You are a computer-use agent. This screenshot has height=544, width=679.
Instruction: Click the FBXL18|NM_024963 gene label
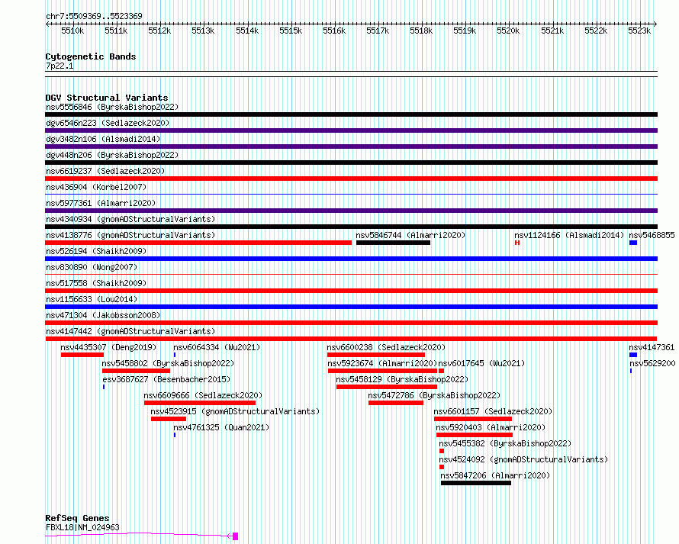click(82, 527)
